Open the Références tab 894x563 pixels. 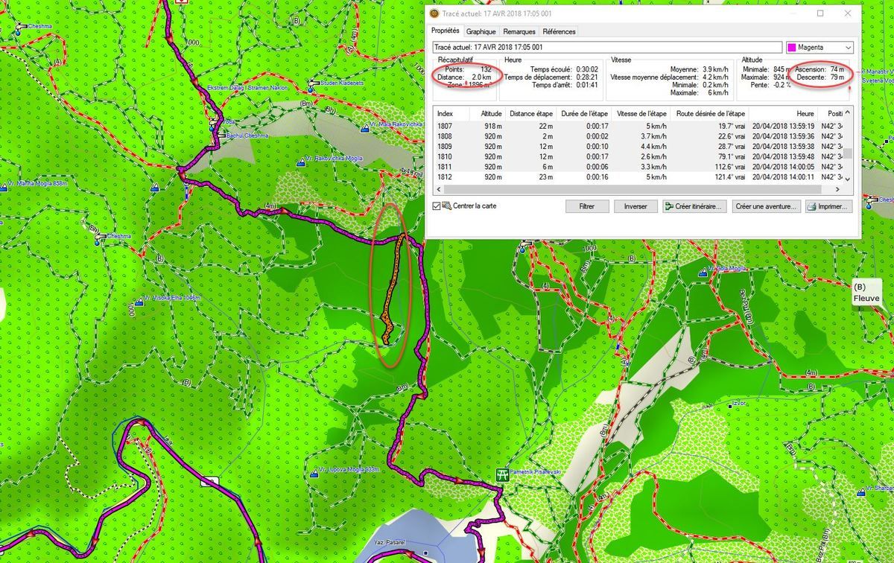pyautogui.click(x=559, y=32)
